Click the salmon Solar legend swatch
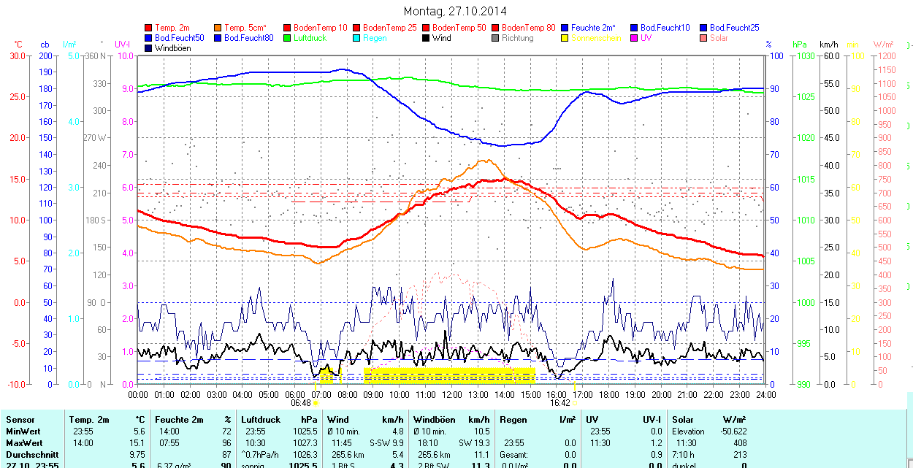This screenshot has width=913, height=468. (x=704, y=38)
